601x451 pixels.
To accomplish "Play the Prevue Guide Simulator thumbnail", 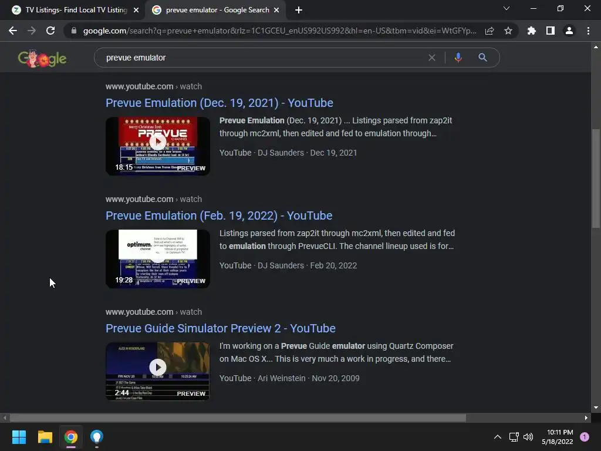I will click(x=157, y=372).
